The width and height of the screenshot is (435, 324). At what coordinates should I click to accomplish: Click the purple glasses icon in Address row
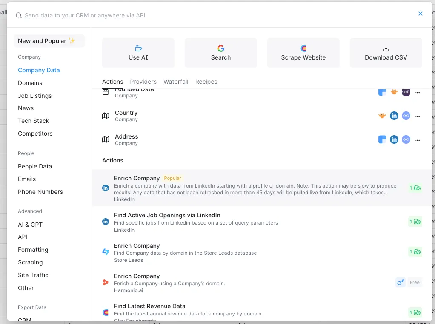tap(406, 139)
